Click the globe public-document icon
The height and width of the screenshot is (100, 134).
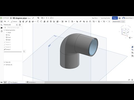click(38, 18)
